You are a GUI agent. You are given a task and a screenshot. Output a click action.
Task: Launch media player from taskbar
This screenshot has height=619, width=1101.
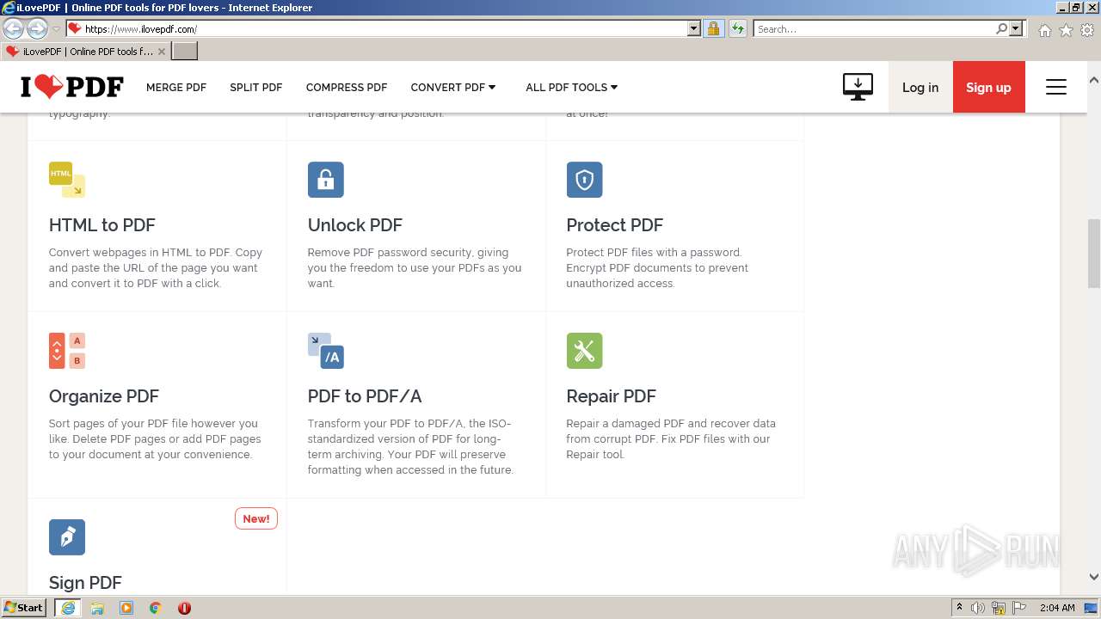pyautogui.click(x=126, y=608)
